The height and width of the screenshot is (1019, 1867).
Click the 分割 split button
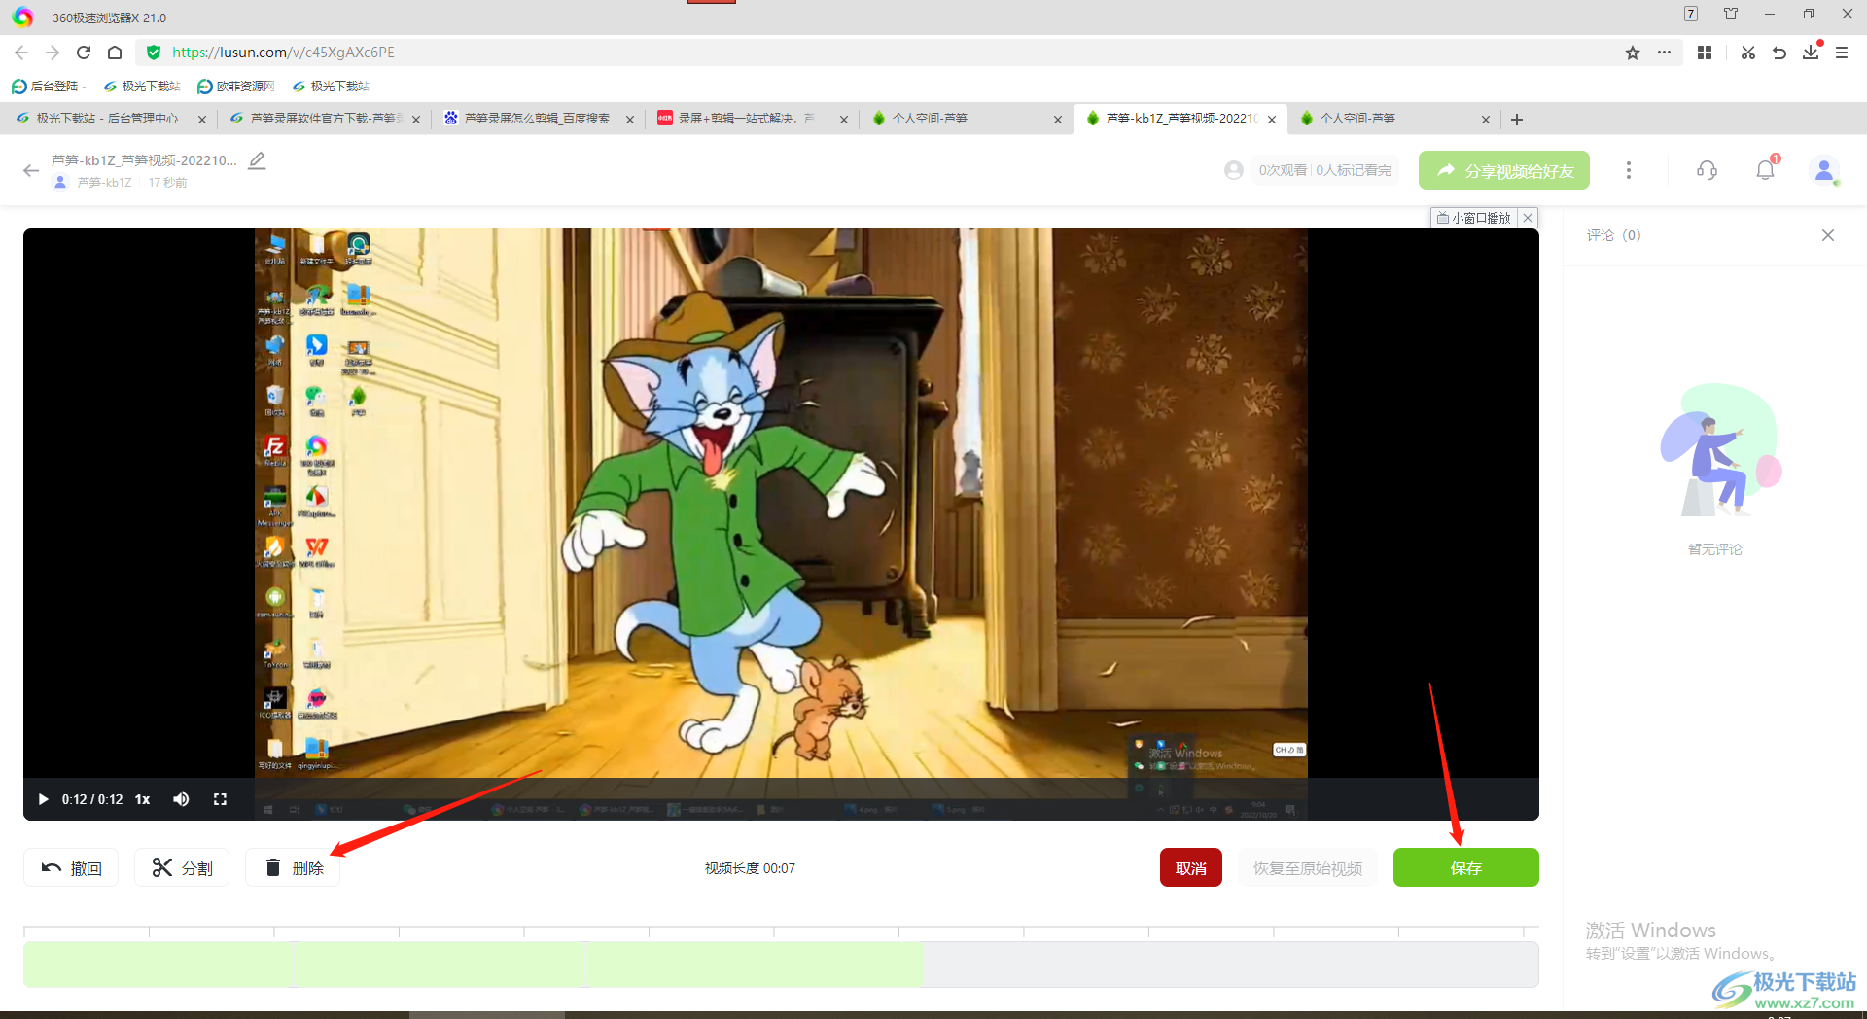click(182, 867)
